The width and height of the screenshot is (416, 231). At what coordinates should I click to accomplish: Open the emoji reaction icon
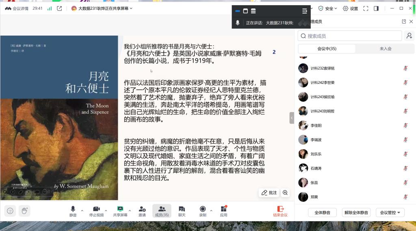point(10,211)
